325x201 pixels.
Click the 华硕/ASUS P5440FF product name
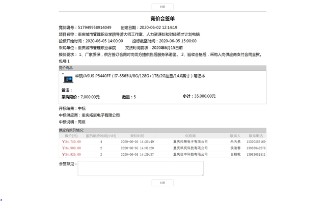pos(140,76)
